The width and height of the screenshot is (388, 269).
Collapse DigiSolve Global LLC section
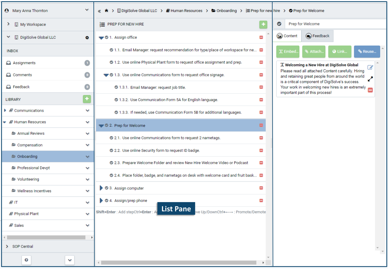[x=9, y=37]
